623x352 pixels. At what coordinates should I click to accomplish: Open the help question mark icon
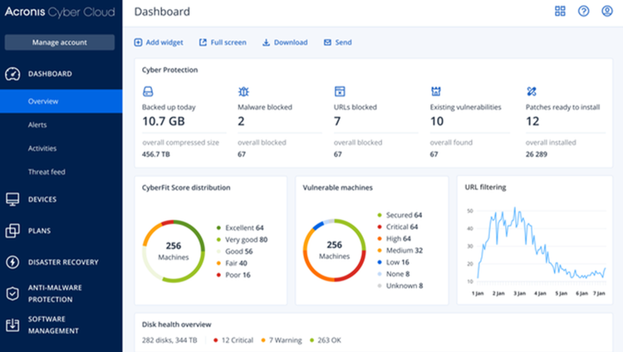[583, 12]
